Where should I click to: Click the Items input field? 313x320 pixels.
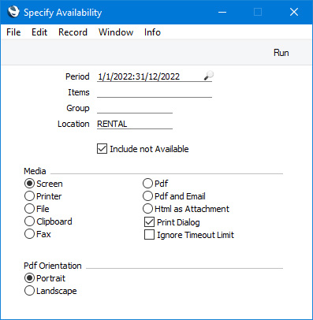point(155,92)
